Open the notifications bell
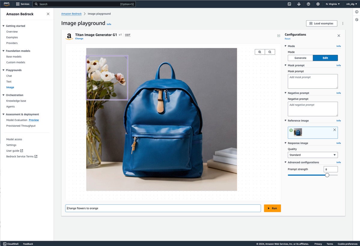Image resolution: width=360 pixels, height=246 pixels. pyautogui.click(x=299, y=4)
